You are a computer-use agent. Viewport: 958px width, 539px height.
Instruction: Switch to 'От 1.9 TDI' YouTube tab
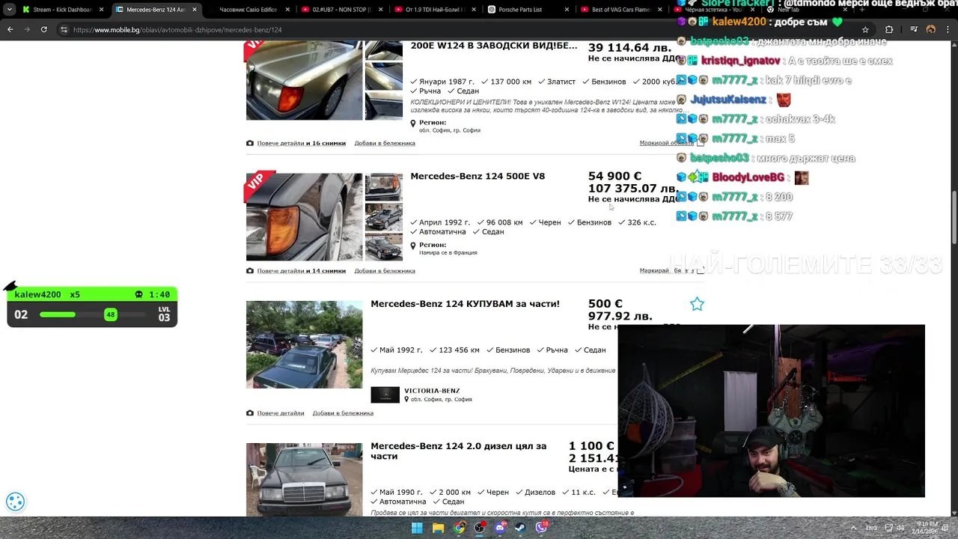pos(434,10)
